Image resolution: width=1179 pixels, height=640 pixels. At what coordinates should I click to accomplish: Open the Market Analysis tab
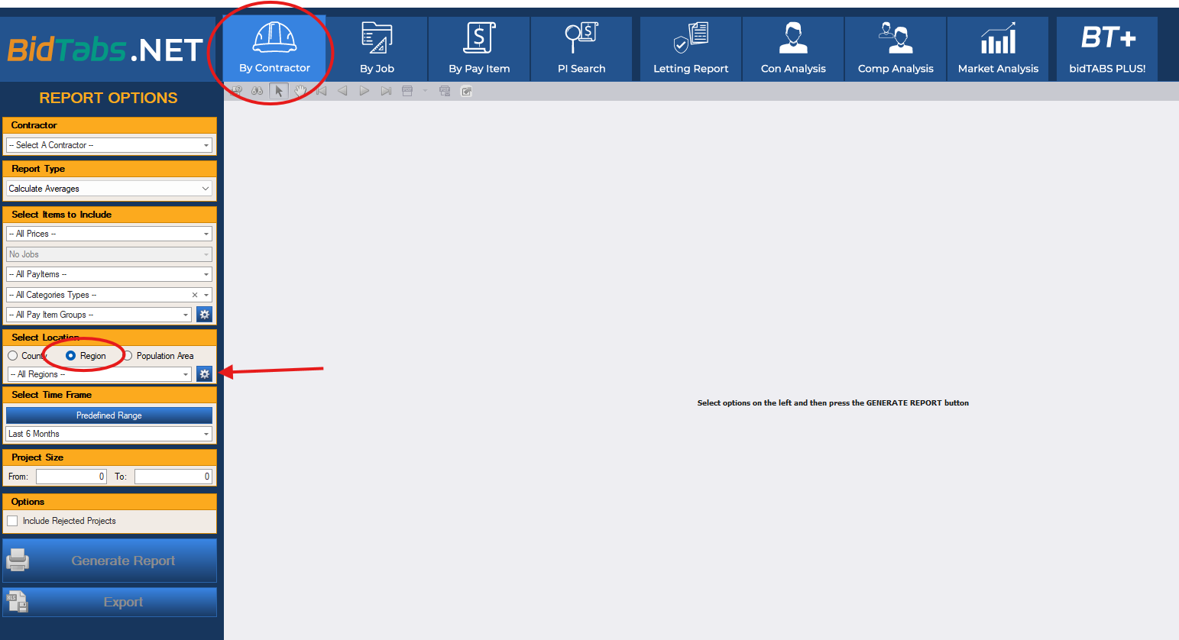(x=998, y=48)
